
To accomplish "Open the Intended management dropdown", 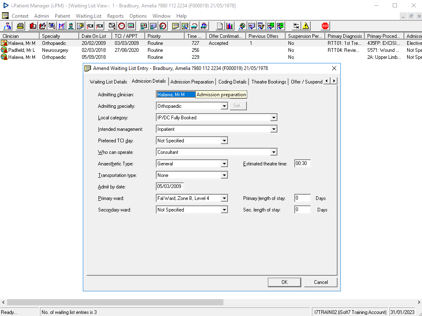I will (274, 129).
